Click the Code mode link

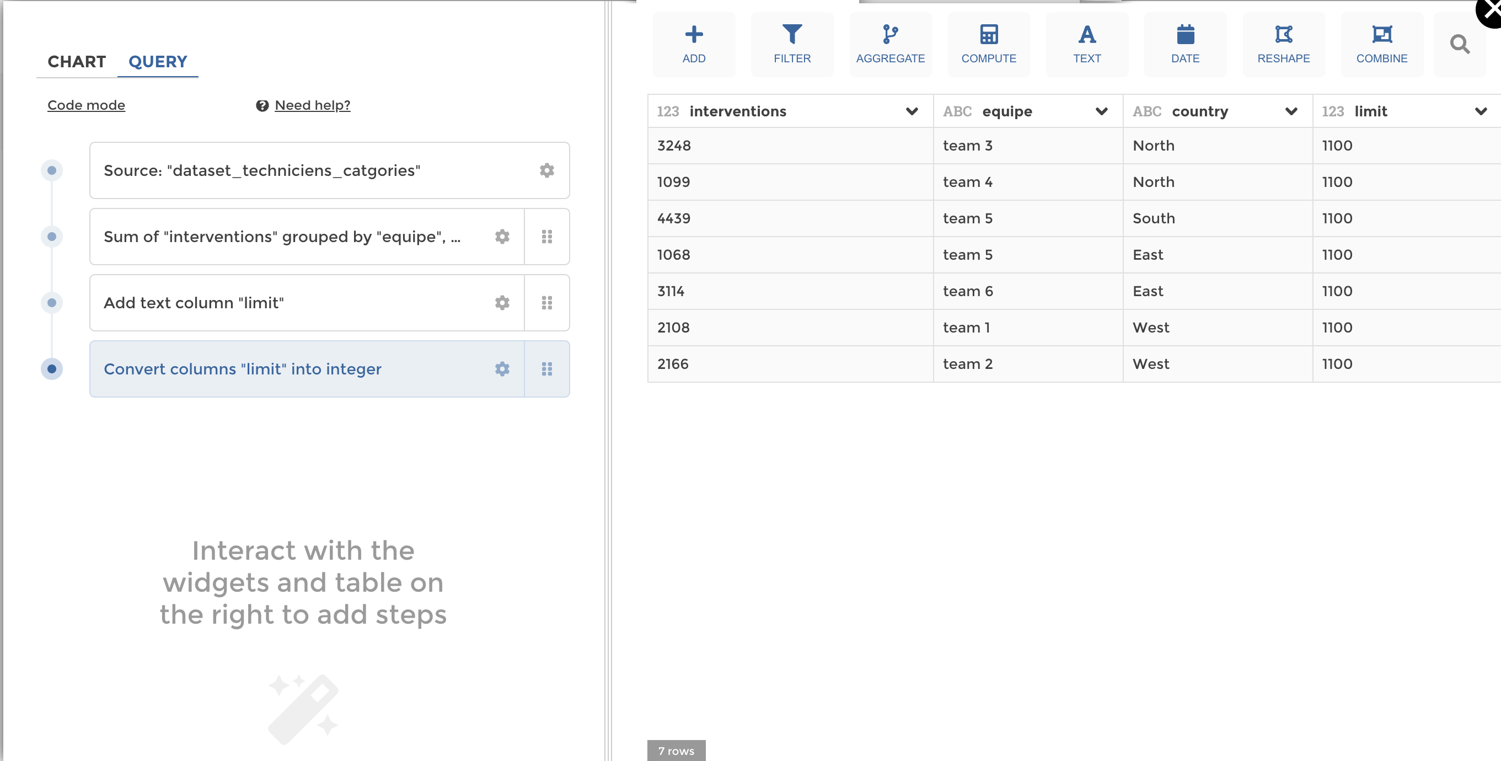point(86,105)
